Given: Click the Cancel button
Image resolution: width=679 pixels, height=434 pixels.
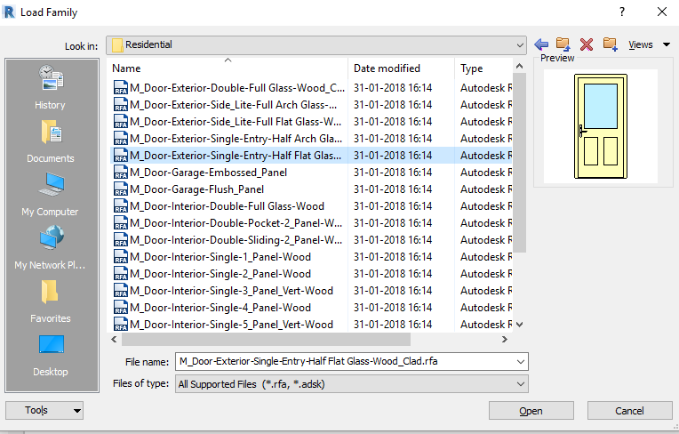Looking at the screenshot, I should 629,411.
